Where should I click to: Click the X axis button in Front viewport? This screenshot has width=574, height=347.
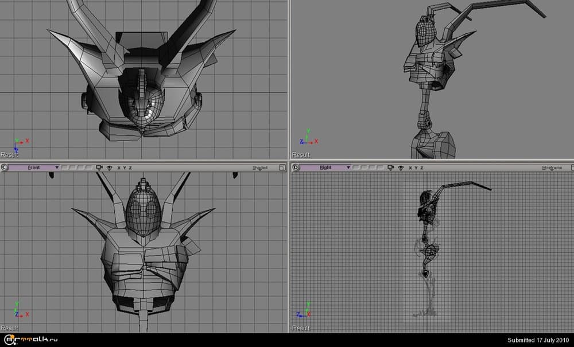[x=119, y=167]
